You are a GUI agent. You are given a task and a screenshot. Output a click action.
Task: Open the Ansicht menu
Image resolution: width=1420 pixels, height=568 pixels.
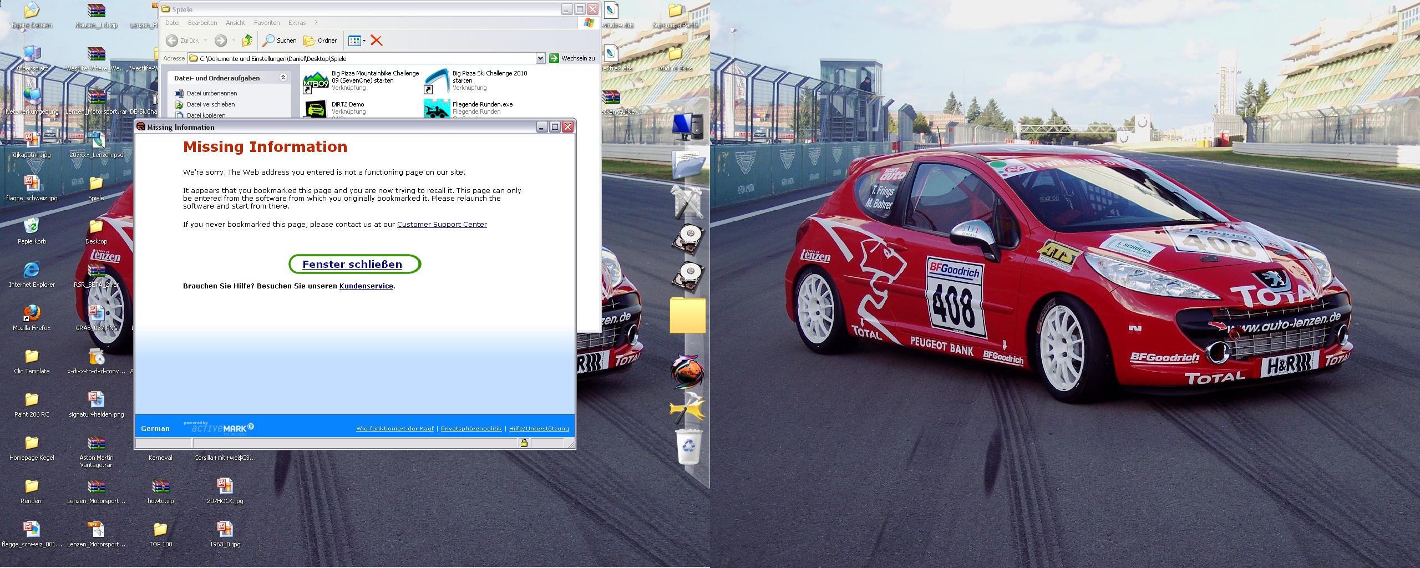click(235, 23)
